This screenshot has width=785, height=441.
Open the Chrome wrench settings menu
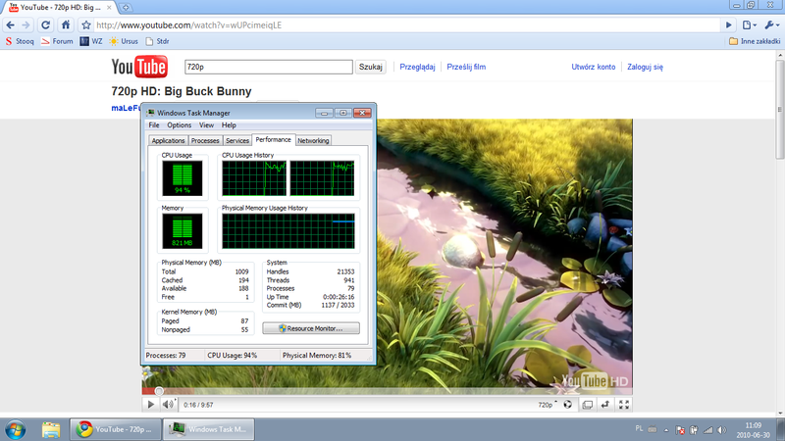click(772, 25)
